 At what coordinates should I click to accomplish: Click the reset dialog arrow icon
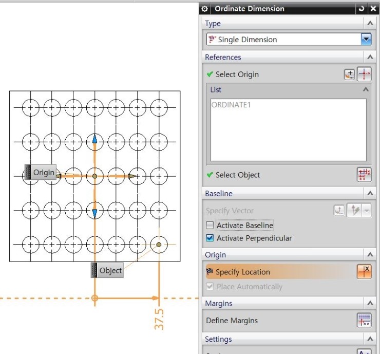click(362, 9)
